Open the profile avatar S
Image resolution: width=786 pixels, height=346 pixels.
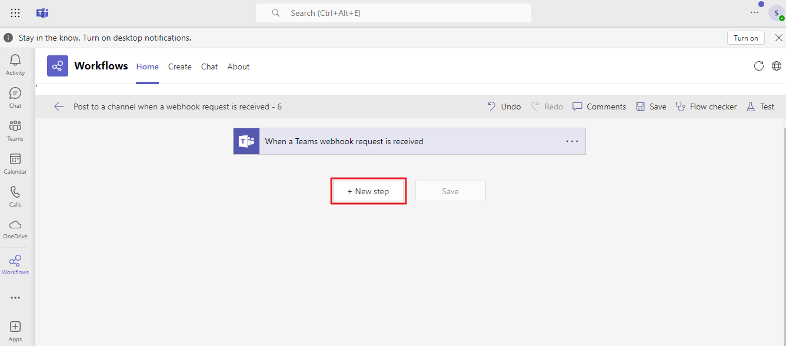point(777,13)
